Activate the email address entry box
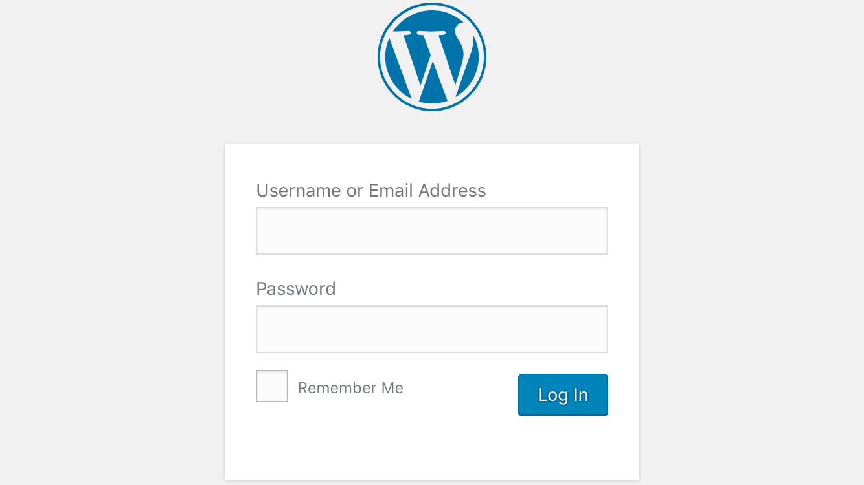 point(432,231)
